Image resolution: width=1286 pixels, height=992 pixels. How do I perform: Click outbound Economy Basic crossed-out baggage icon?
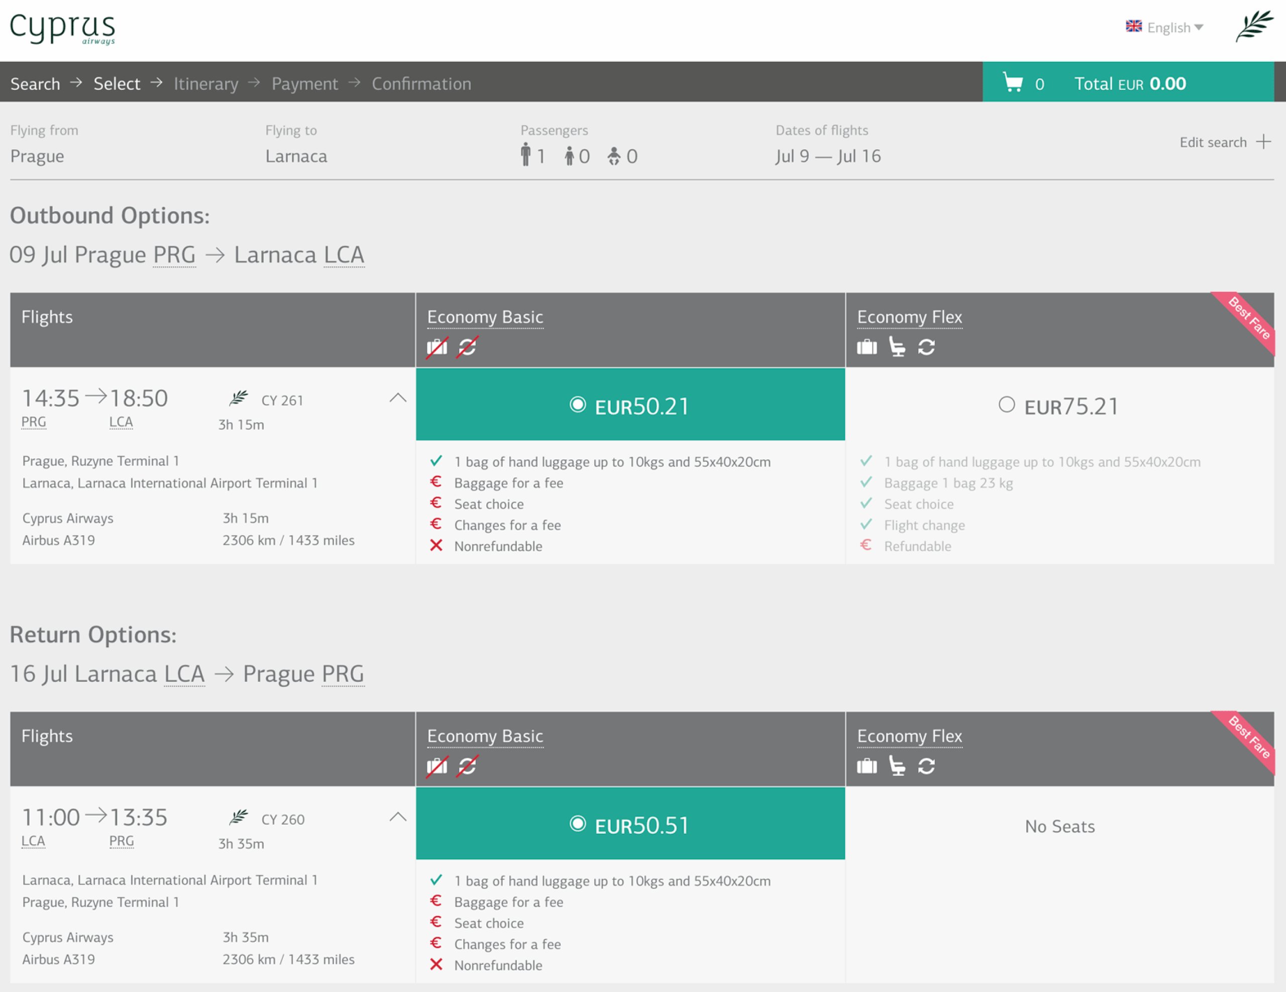[437, 347]
